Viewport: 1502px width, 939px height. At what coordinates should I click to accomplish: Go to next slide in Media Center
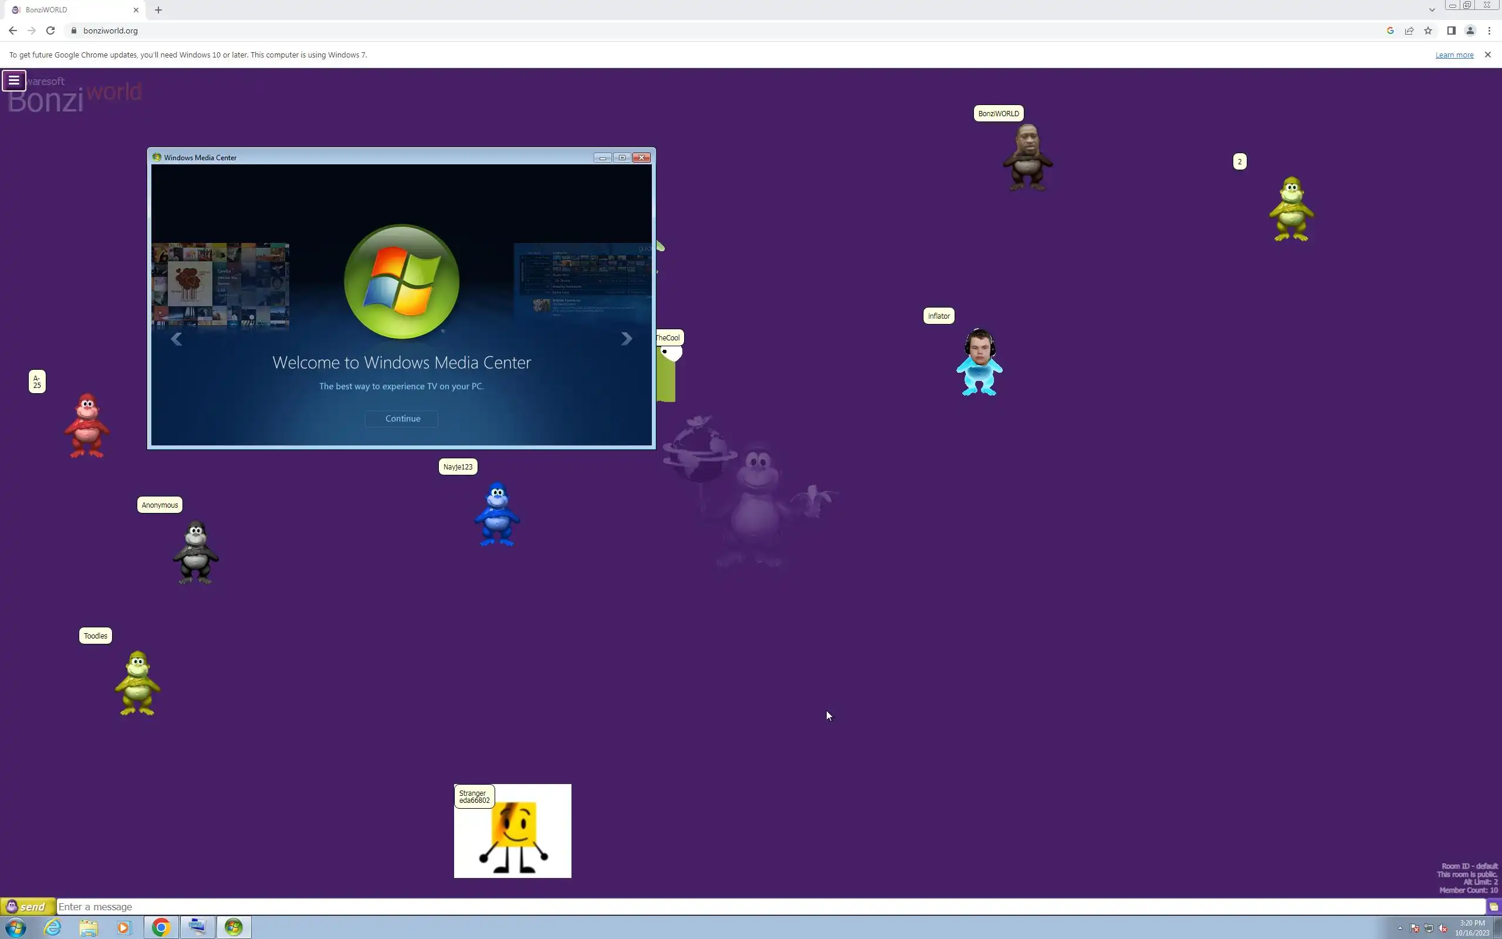click(626, 339)
